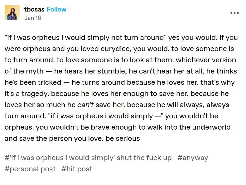Click the phrase 'whichever version'
This screenshot has width=246, height=185.
point(206,60)
